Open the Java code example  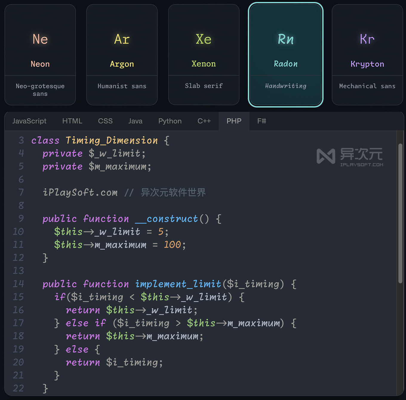point(135,121)
